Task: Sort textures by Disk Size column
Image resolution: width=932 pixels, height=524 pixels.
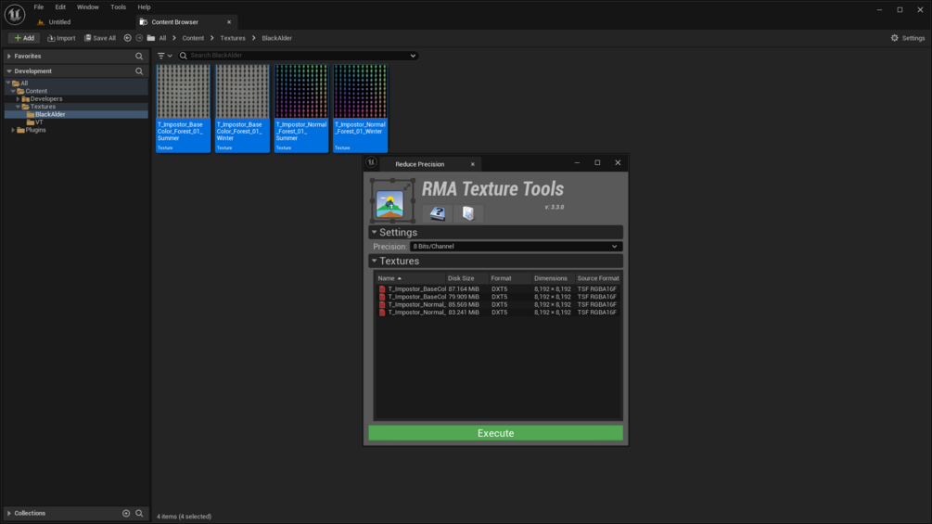Action: click(x=466, y=278)
